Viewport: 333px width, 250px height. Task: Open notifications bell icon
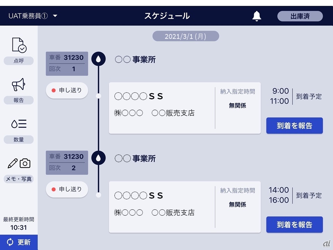pos(257,16)
